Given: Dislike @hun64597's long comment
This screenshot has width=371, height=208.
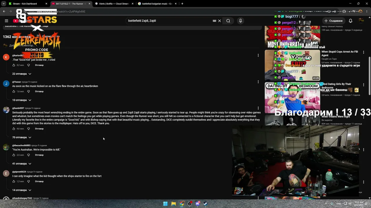Looking at the screenshot, I should [28, 129].
